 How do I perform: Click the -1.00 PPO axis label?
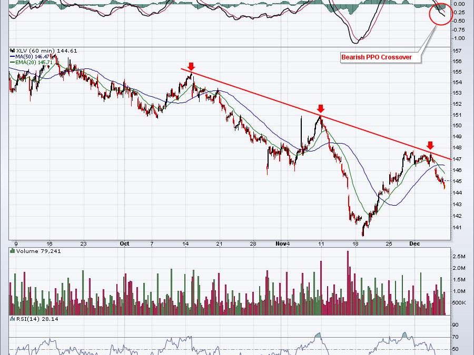click(x=459, y=38)
